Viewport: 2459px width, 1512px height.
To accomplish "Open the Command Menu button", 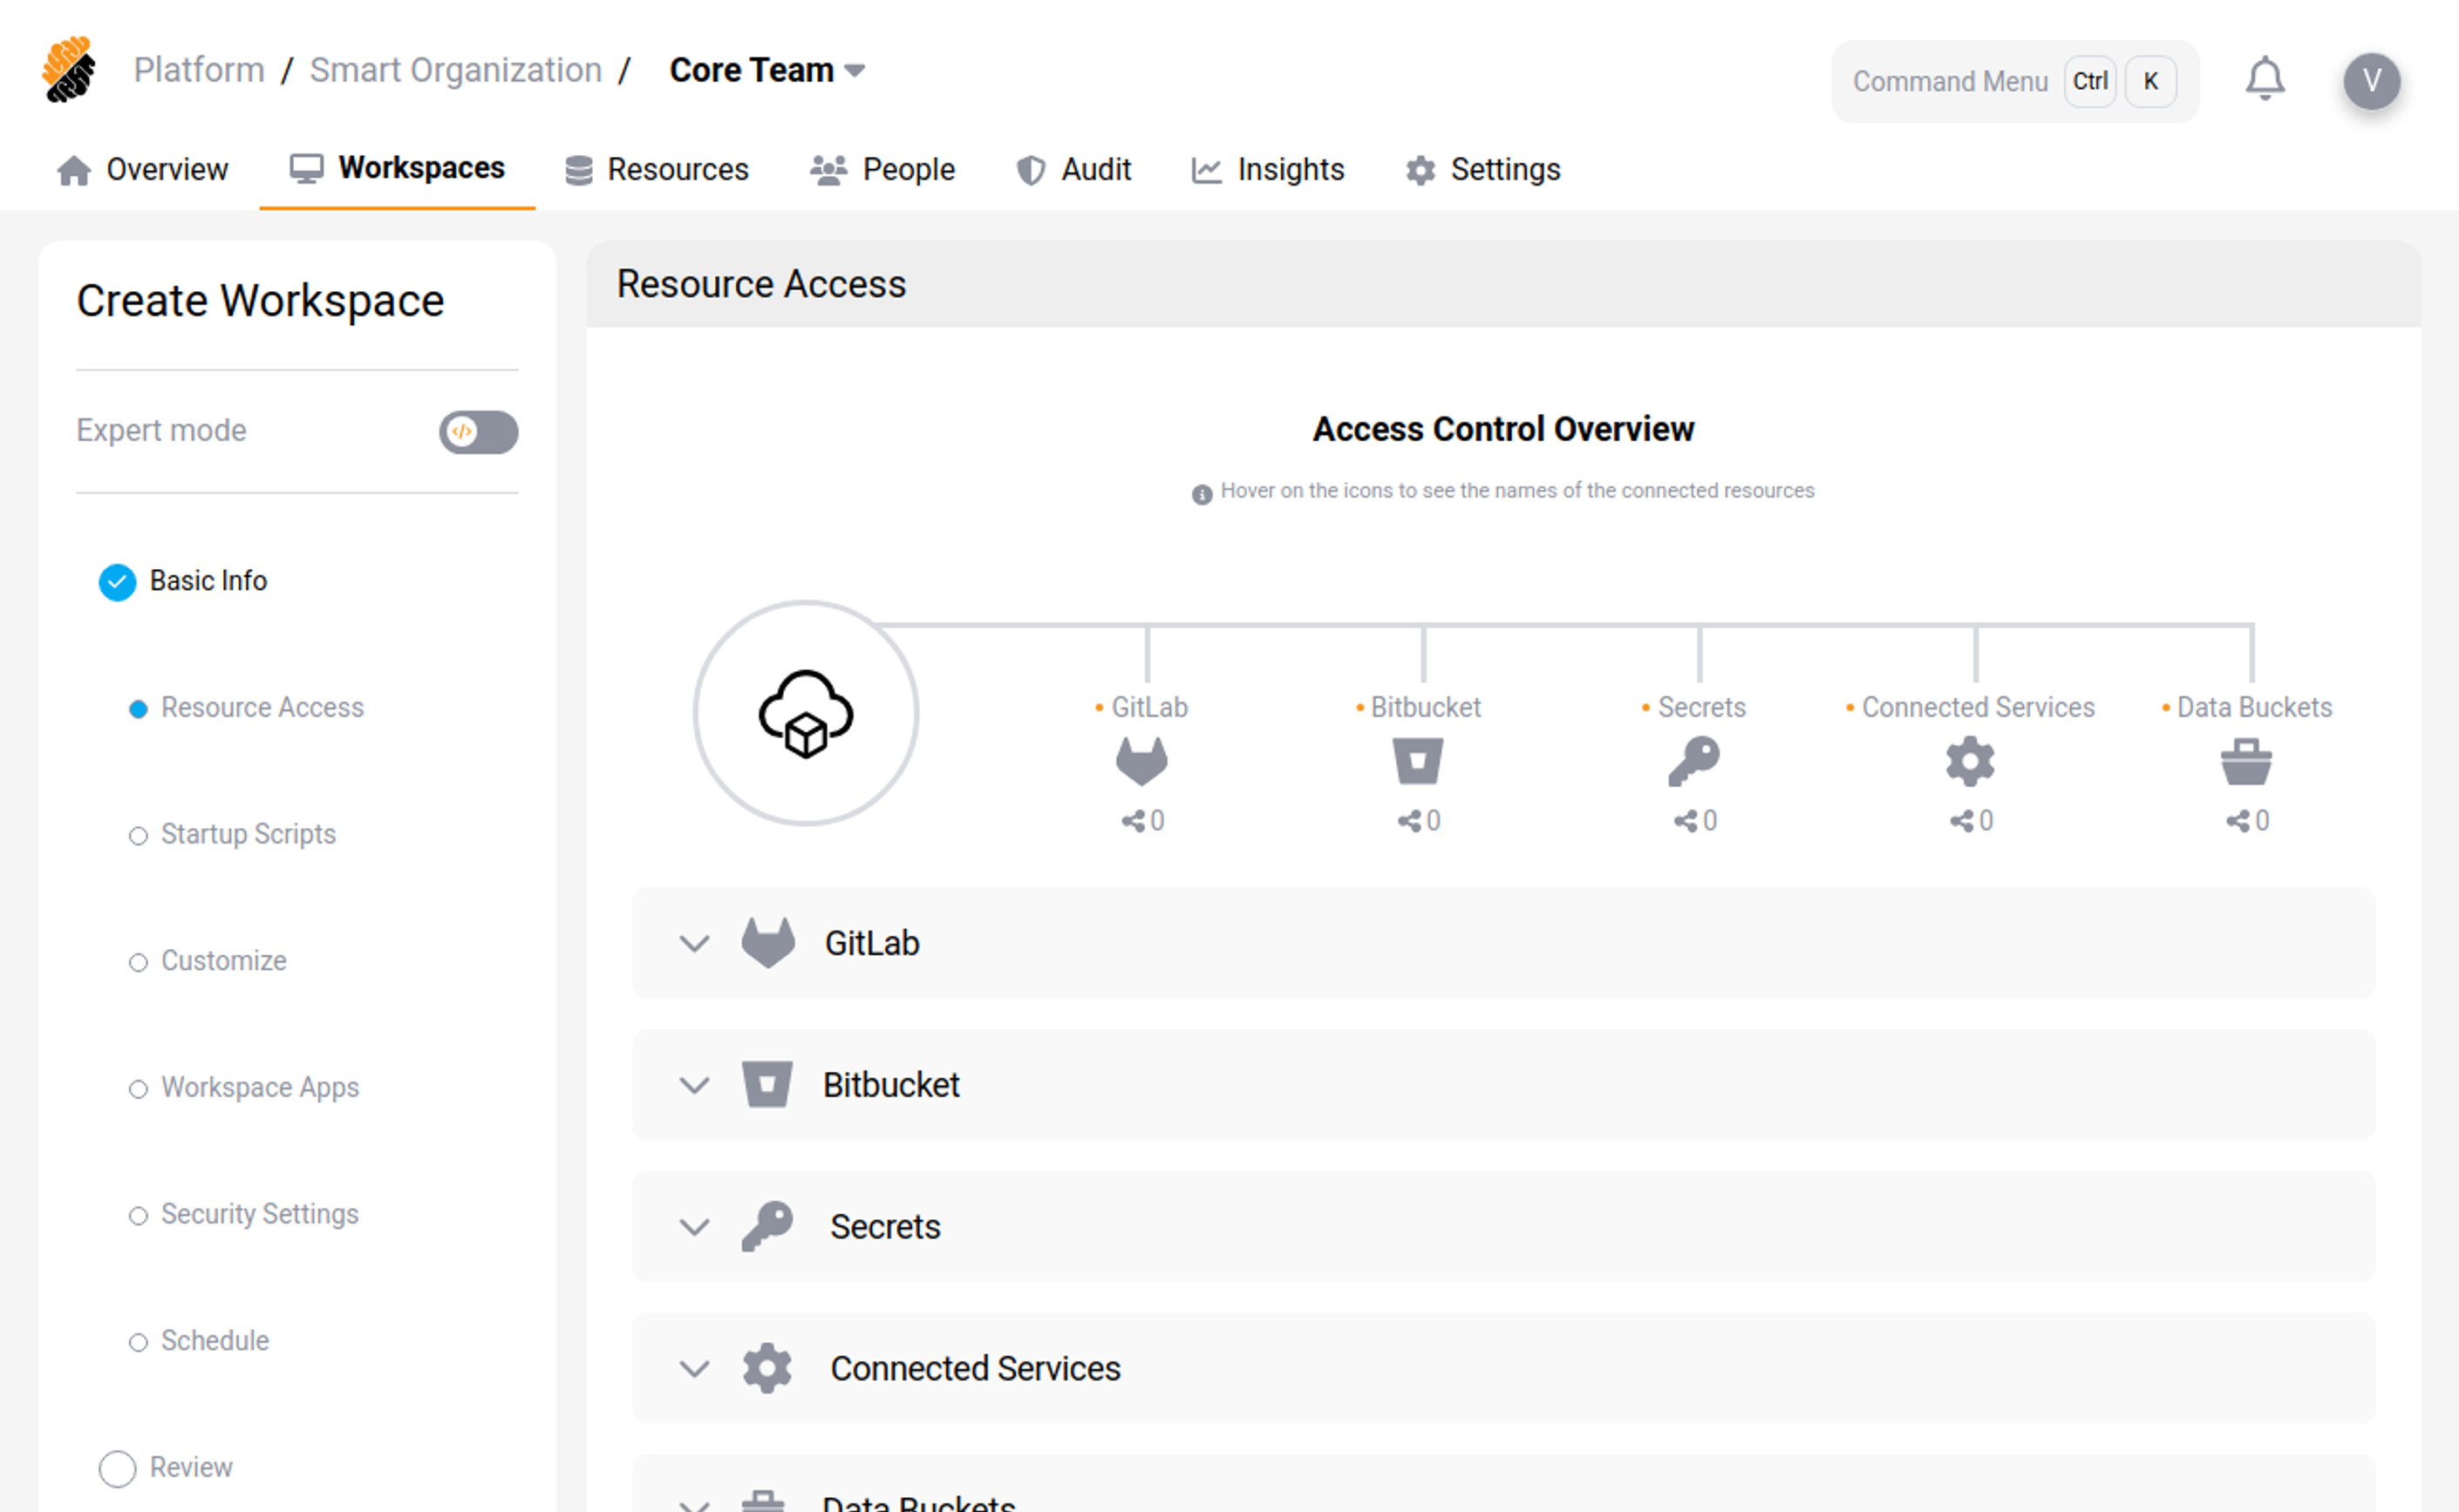I will click(x=2013, y=81).
